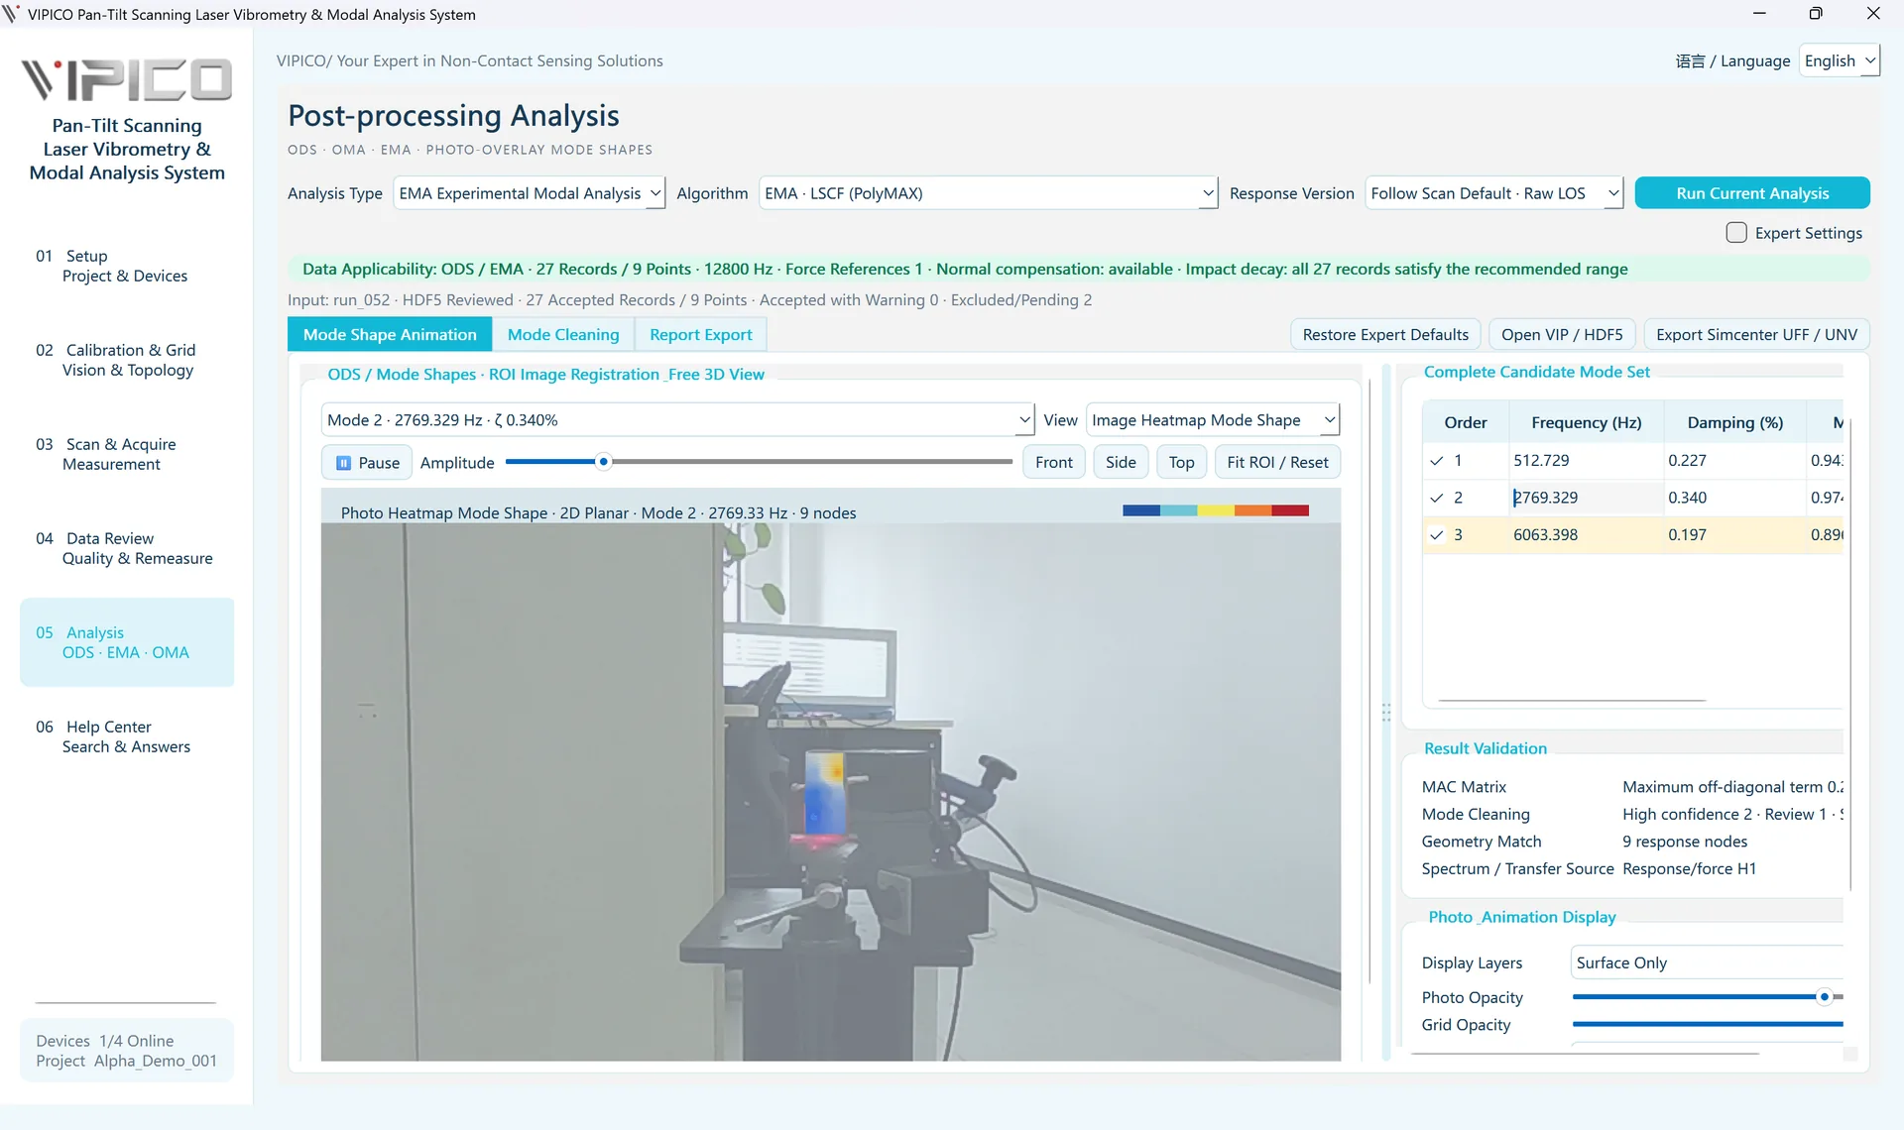Click Devices 1/4 Online status
The width and height of the screenshot is (1904, 1130).
tap(105, 1041)
